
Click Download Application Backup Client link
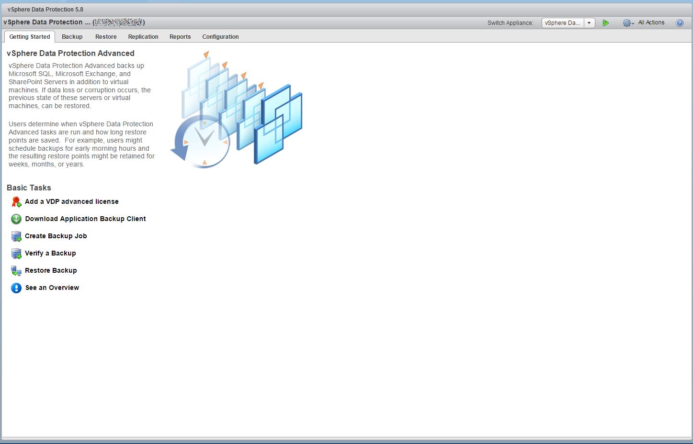(x=85, y=219)
